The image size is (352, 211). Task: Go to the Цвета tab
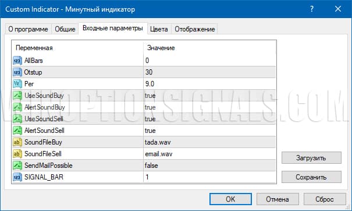point(159,29)
